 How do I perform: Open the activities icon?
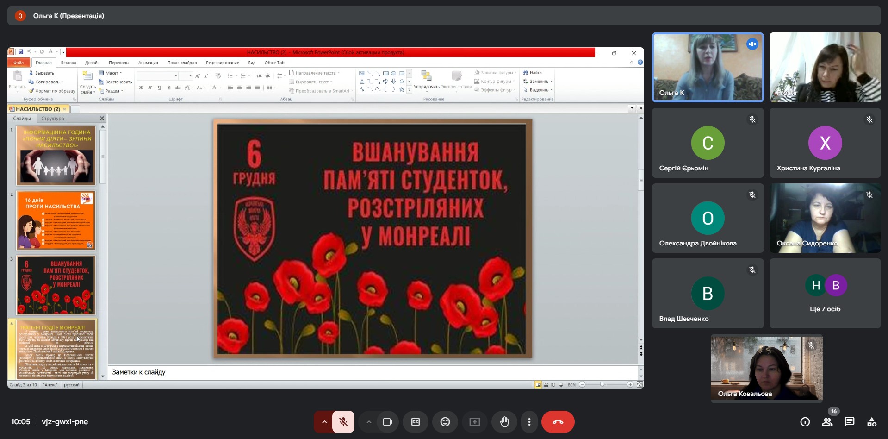click(871, 422)
